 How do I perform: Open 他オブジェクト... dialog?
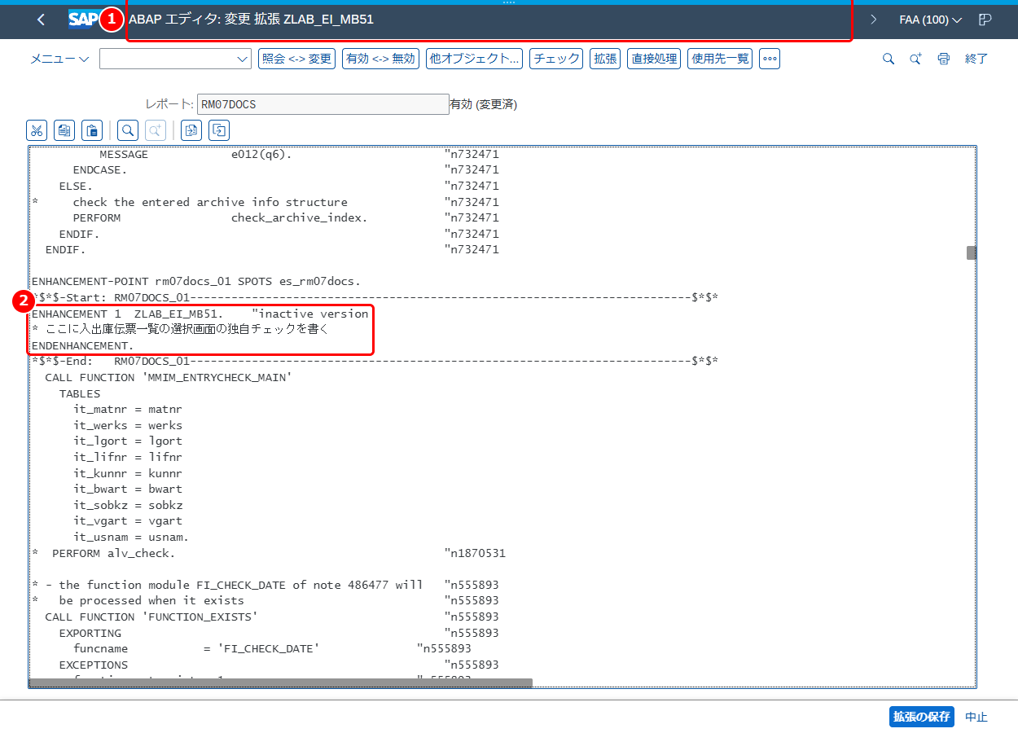click(x=474, y=59)
